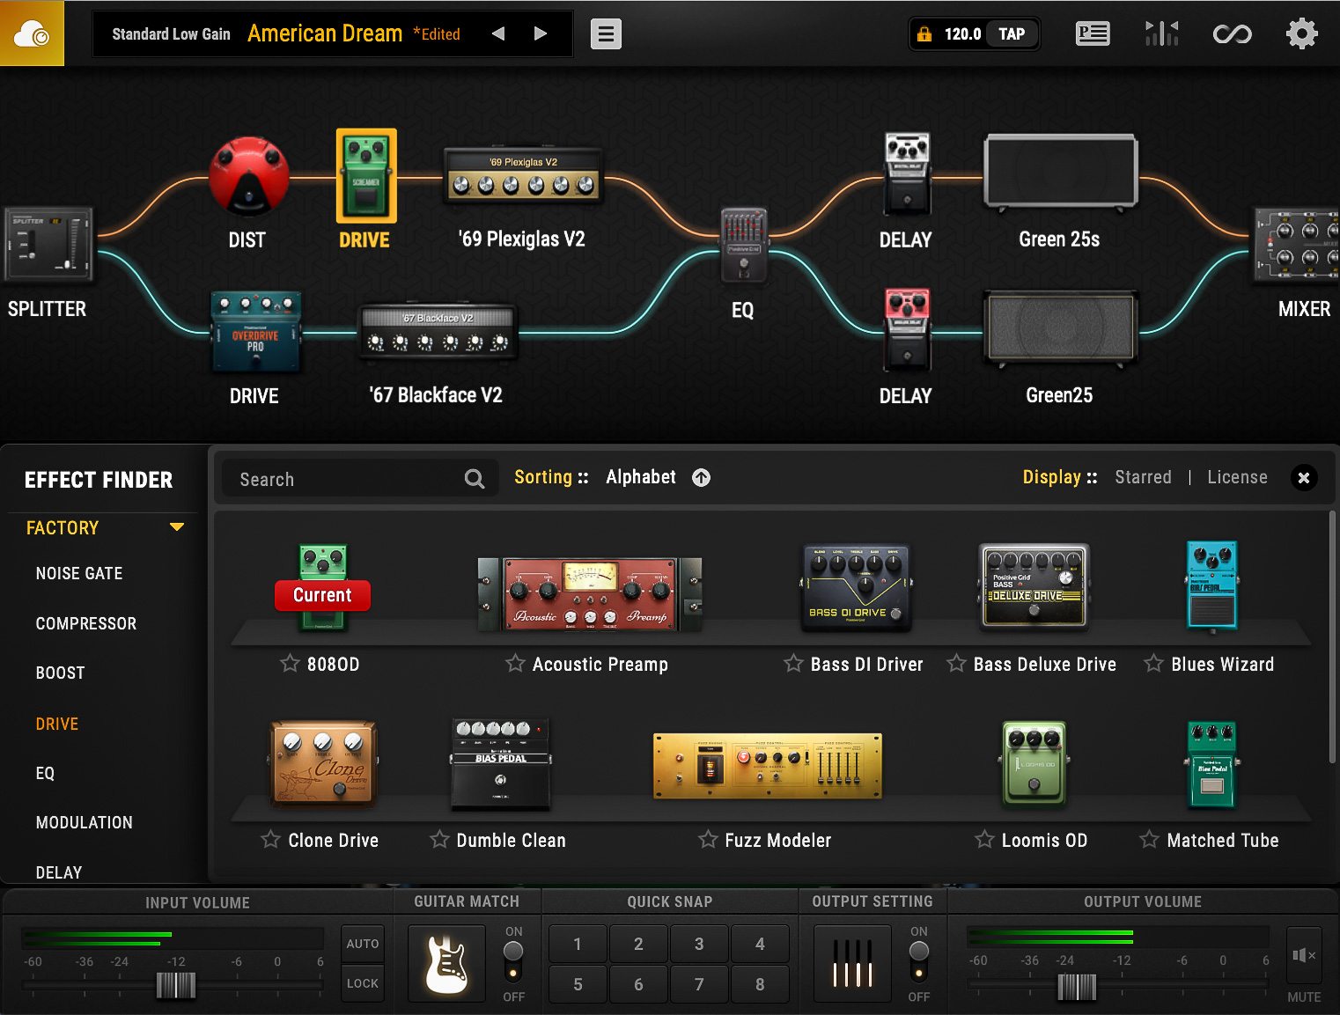Select Quick Snap slot 3

pyautogui.click(x=699, y=944)
